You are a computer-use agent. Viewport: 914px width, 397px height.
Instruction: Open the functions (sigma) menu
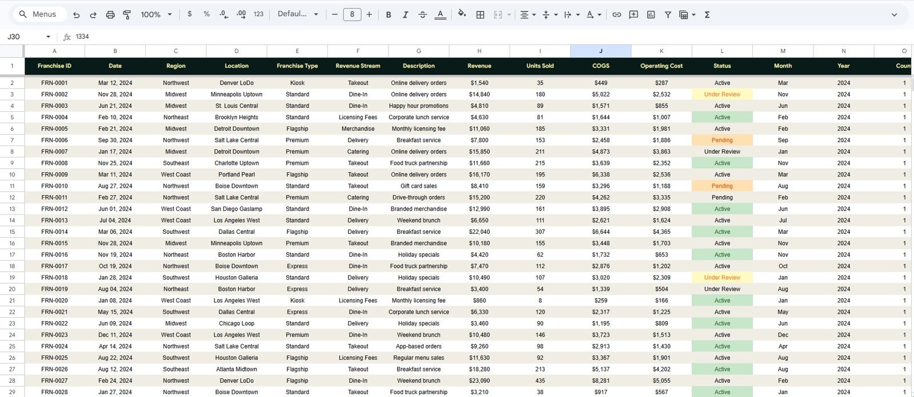(x=707, y=15)
